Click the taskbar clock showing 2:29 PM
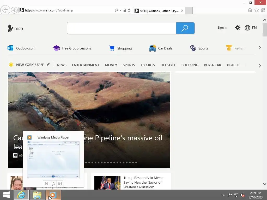The width and height of the screenshot is (267, 200). click(256, 195)
